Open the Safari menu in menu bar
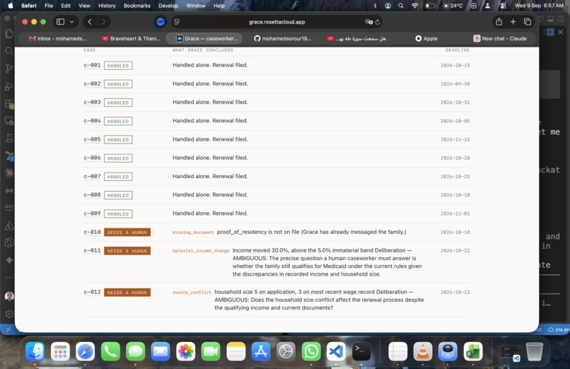570x369 pixels. click(29, 6)
